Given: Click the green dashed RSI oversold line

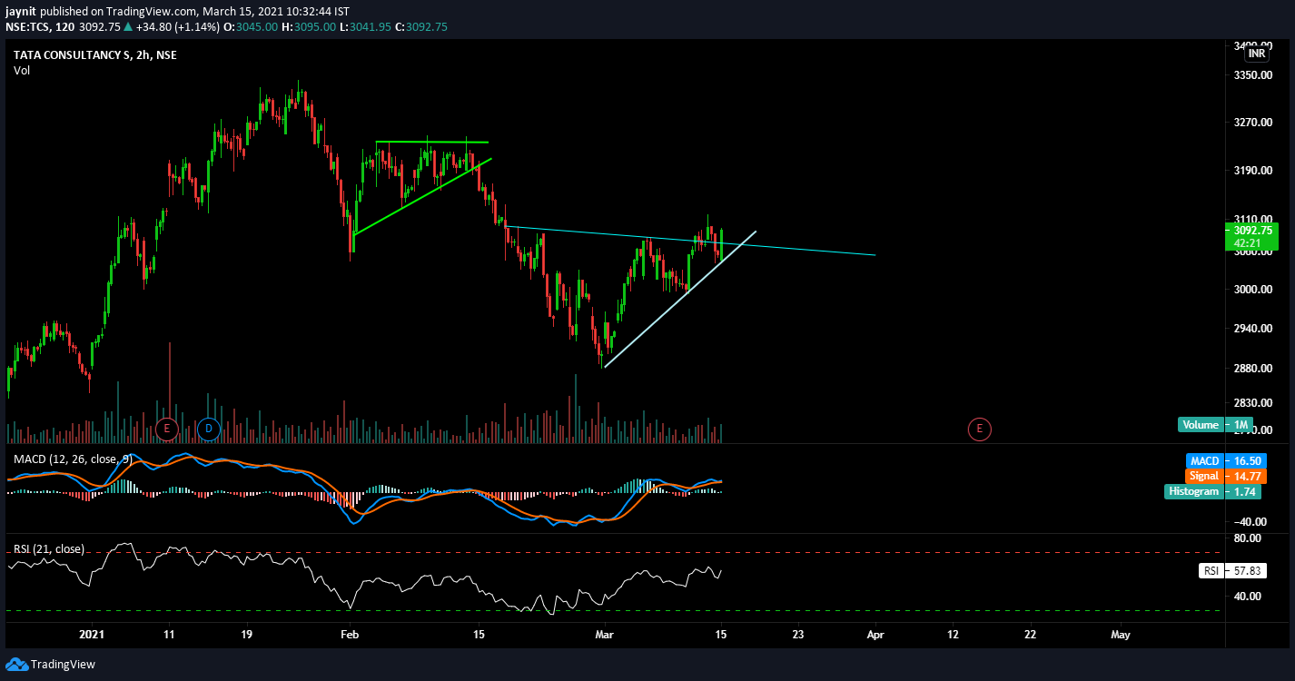Looking at the screenshot, I should coord(614,610).
